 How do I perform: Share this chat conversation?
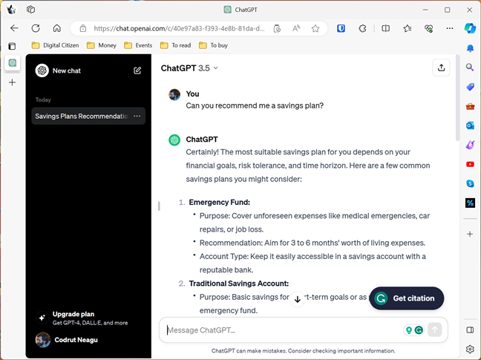(441, 68)
